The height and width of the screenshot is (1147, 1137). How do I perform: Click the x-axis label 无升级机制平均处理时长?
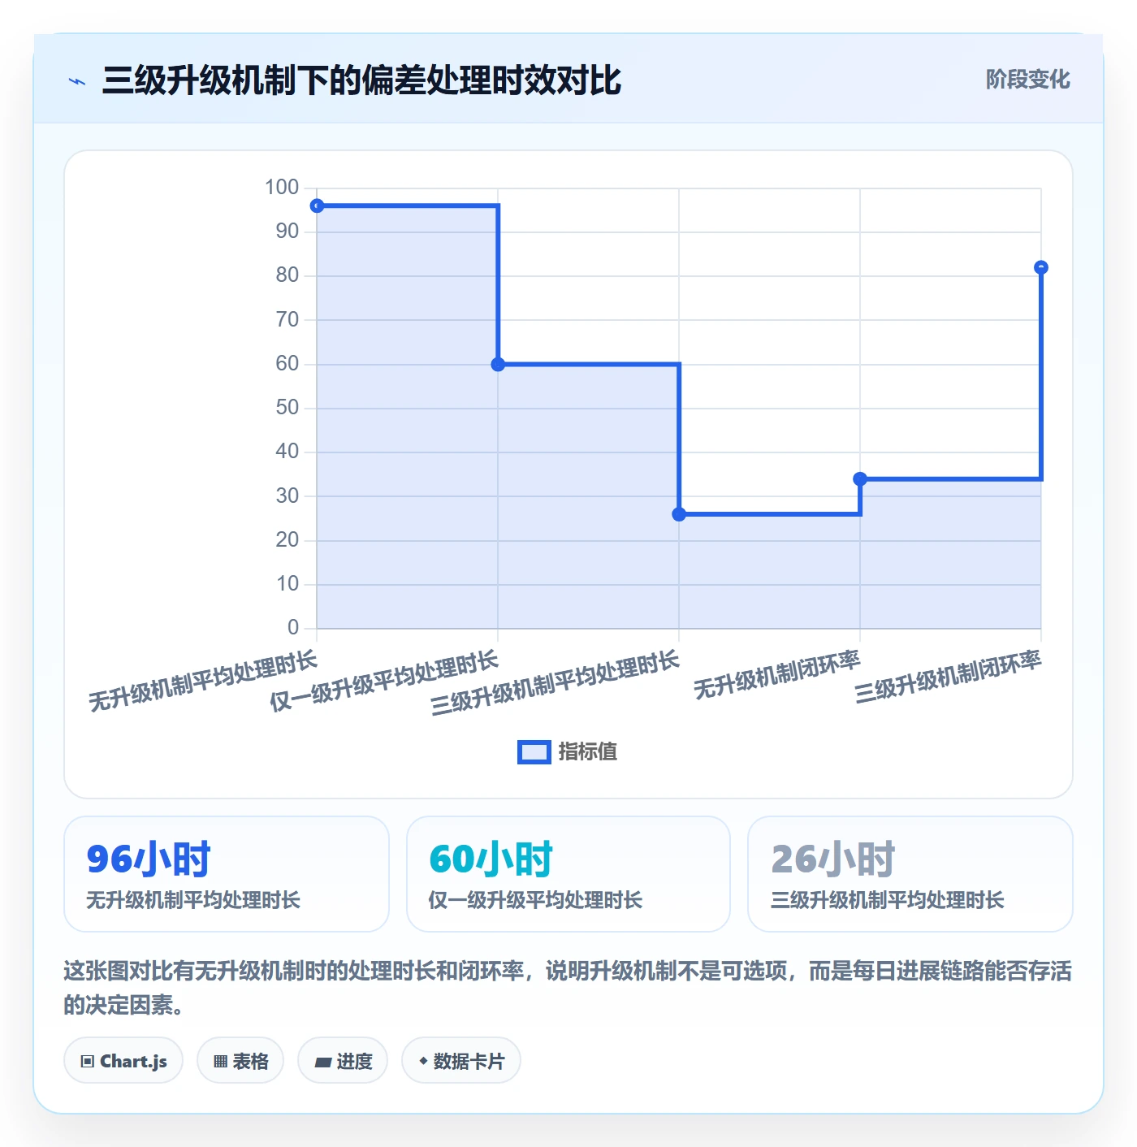pos(203,682)
